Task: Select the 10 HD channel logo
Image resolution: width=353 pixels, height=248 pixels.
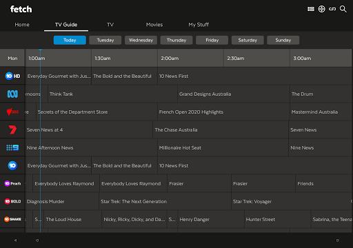Action: point(12,76)
